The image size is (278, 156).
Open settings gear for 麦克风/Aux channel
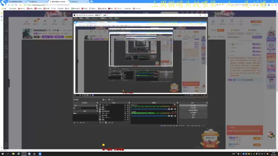pyautogui.click(x=175, y=109)
